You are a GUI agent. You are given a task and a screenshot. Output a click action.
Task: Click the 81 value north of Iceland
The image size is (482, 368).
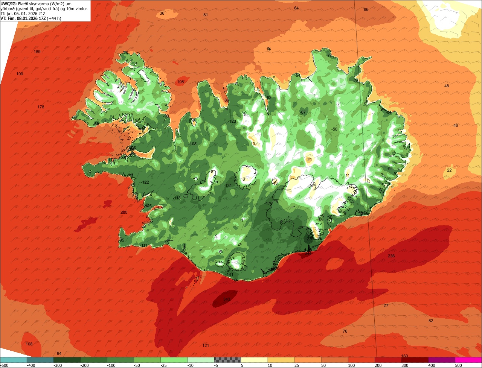(206, 15)
